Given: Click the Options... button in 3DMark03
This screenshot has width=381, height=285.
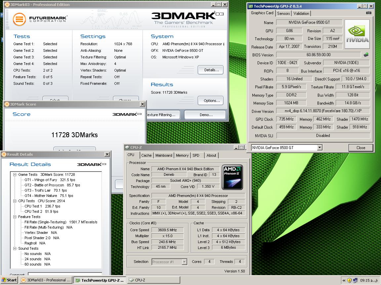Looking at the screenshot, I should coord(211,101).
